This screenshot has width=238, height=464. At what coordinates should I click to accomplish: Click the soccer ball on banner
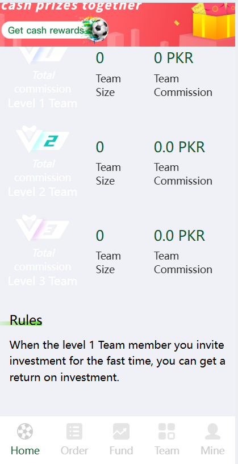[x=99, y=29]
